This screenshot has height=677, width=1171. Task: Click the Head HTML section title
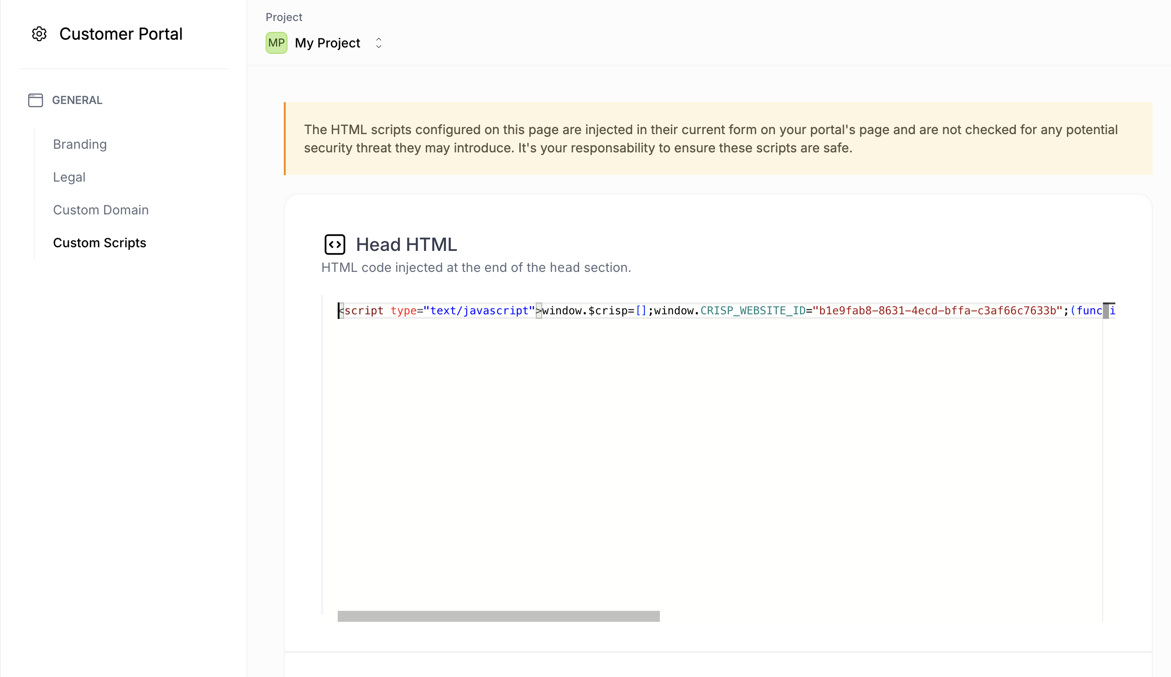(x=406, y=244)
